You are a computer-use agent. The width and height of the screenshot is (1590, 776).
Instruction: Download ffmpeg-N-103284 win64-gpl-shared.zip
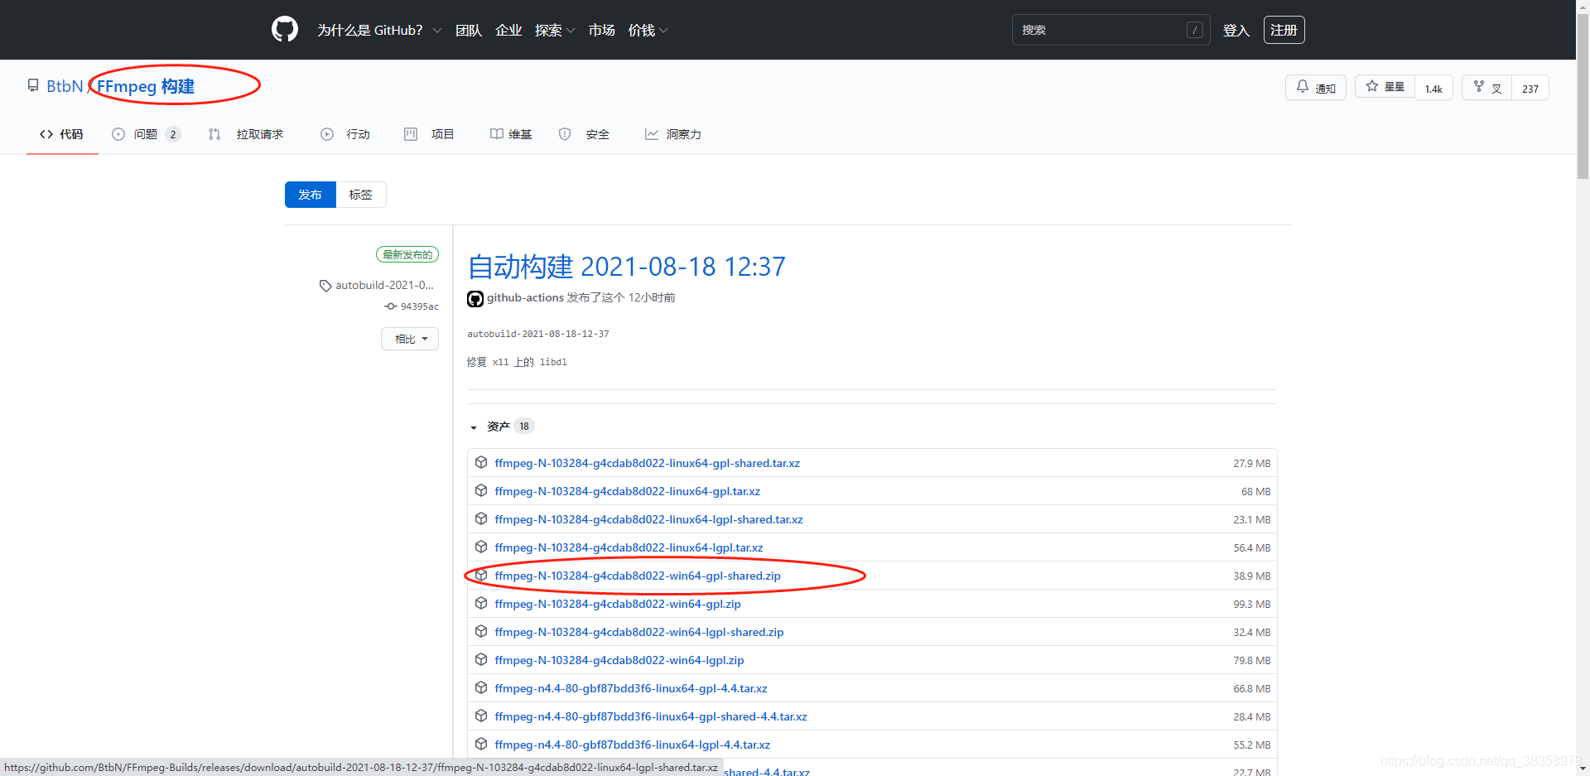tap(638, 576)
